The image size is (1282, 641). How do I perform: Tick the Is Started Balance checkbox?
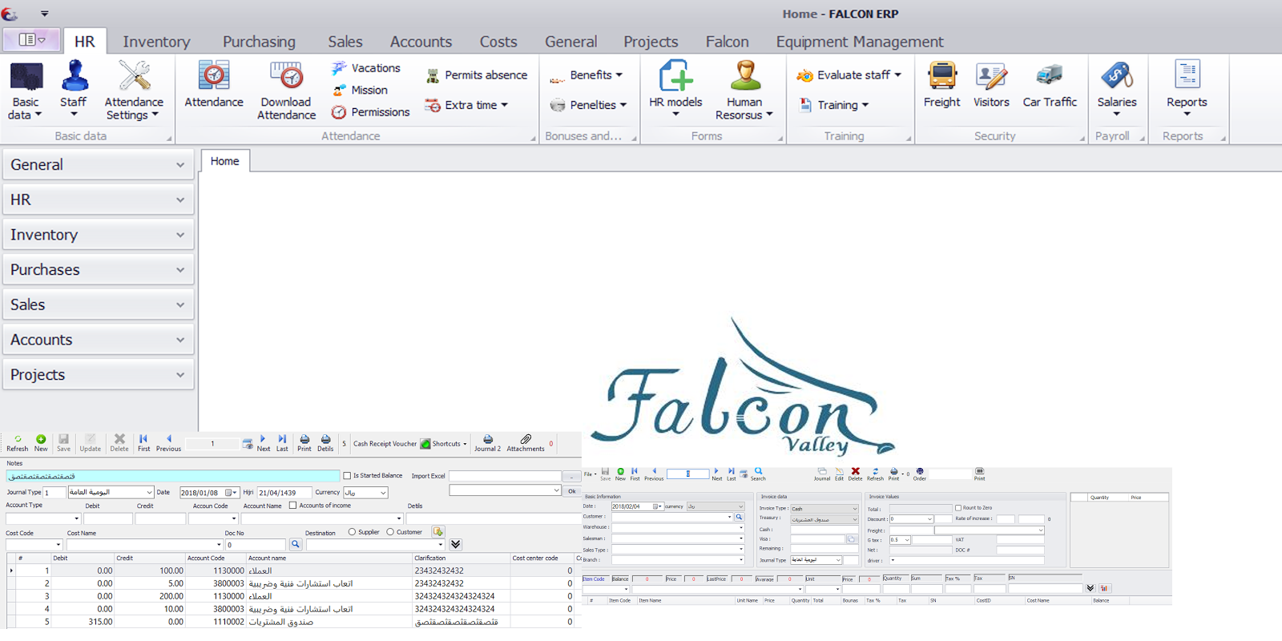pyautogui.click(x=347, y=476)
